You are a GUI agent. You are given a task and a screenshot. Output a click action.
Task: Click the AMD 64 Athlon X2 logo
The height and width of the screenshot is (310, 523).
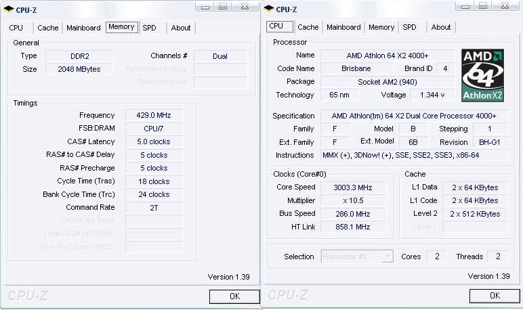coord(482,75)
